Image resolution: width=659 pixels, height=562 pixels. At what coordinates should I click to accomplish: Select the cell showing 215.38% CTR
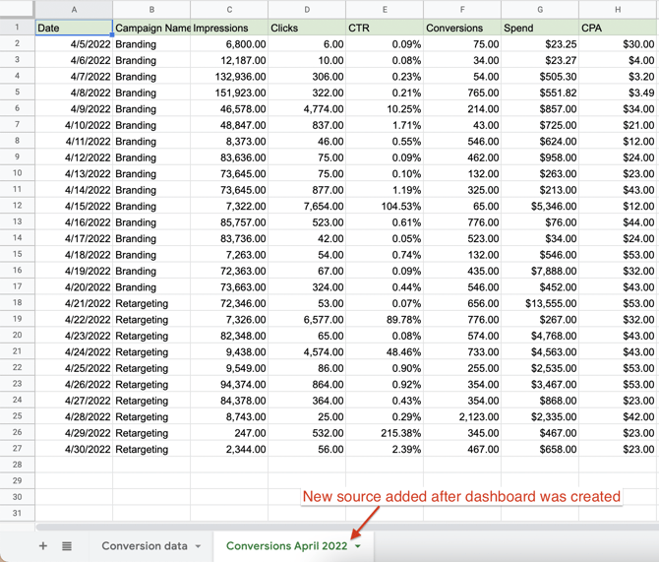point(385,433)
